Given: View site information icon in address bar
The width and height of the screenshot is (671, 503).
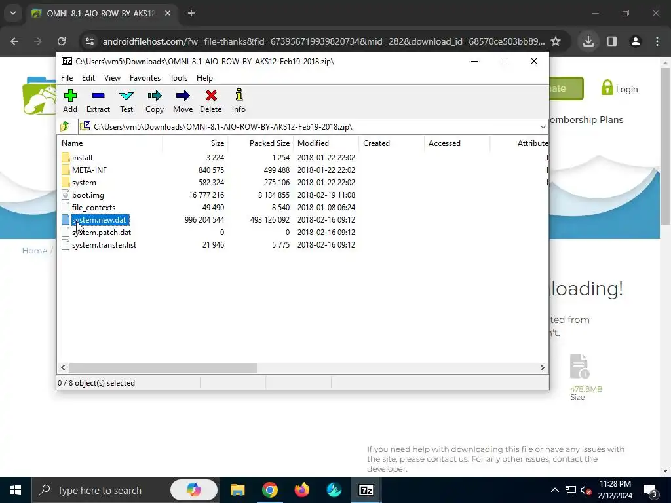Looking at the screenshot, I should [x=90, y=41].
